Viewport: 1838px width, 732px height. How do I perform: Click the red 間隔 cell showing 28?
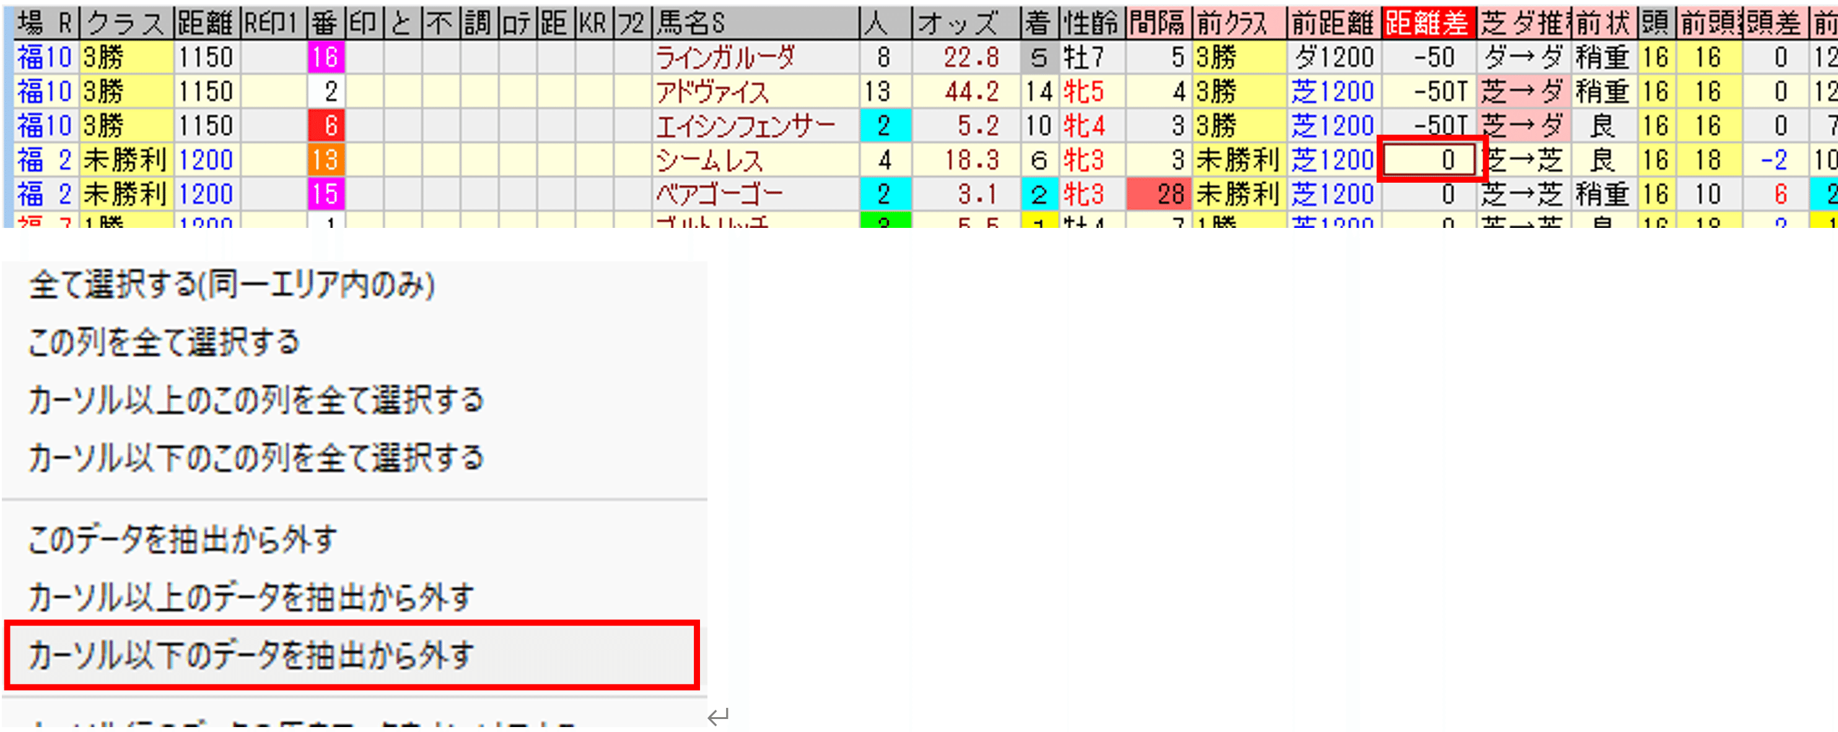tap(1158, 194)
